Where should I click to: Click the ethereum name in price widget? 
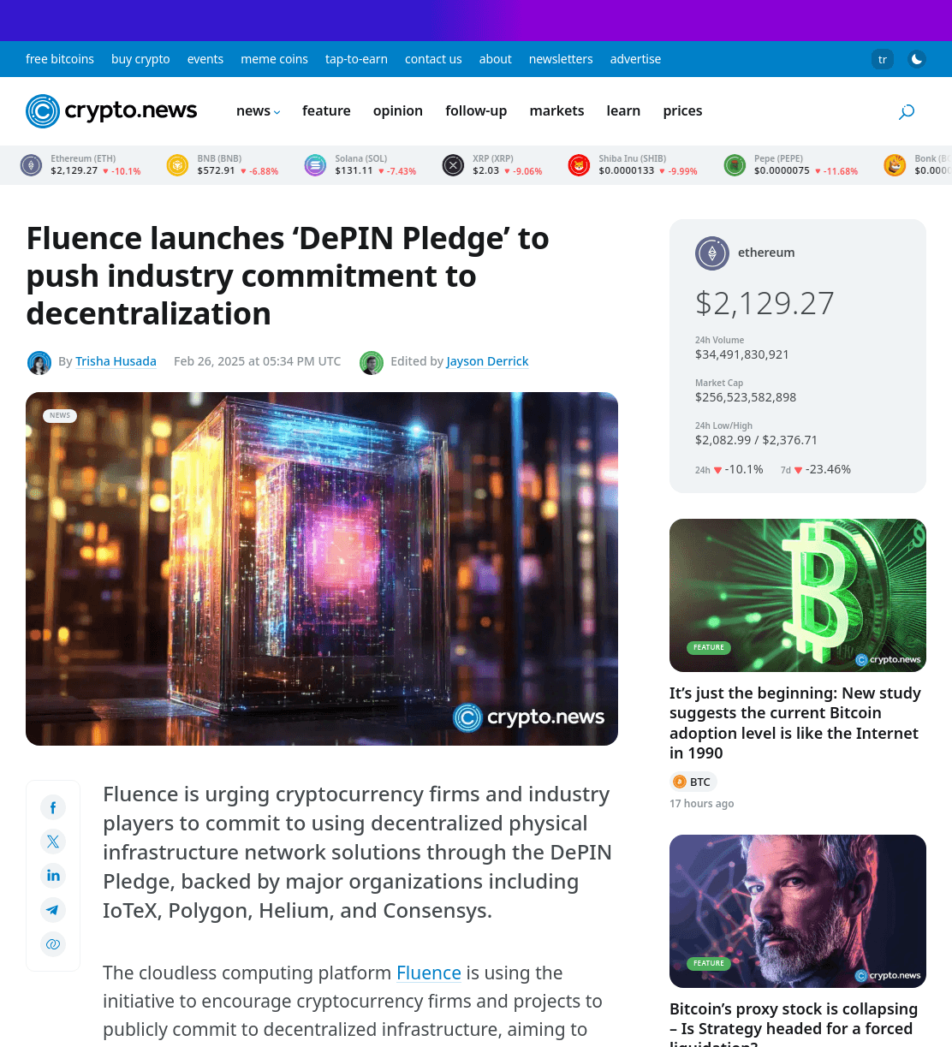click(x=766, y=253)
